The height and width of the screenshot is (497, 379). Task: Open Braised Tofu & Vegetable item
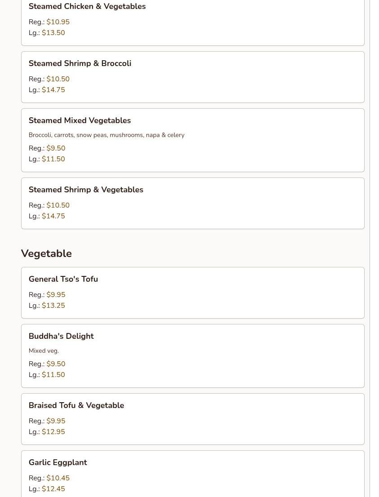[193, 419]
